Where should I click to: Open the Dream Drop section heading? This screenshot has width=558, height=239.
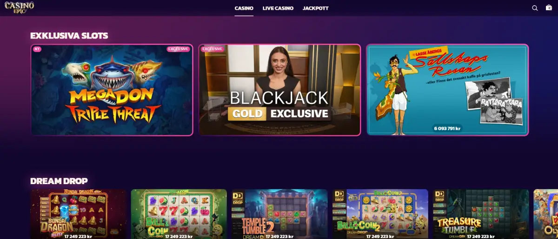point(59,181)
